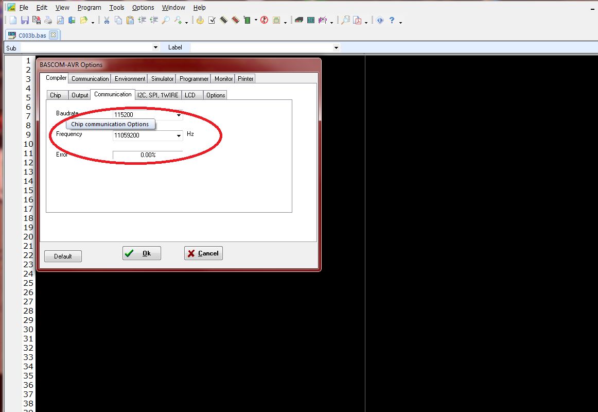Open the LCD designer icon
The height and width of the screenshot is (412, 598).
[311, 20]
